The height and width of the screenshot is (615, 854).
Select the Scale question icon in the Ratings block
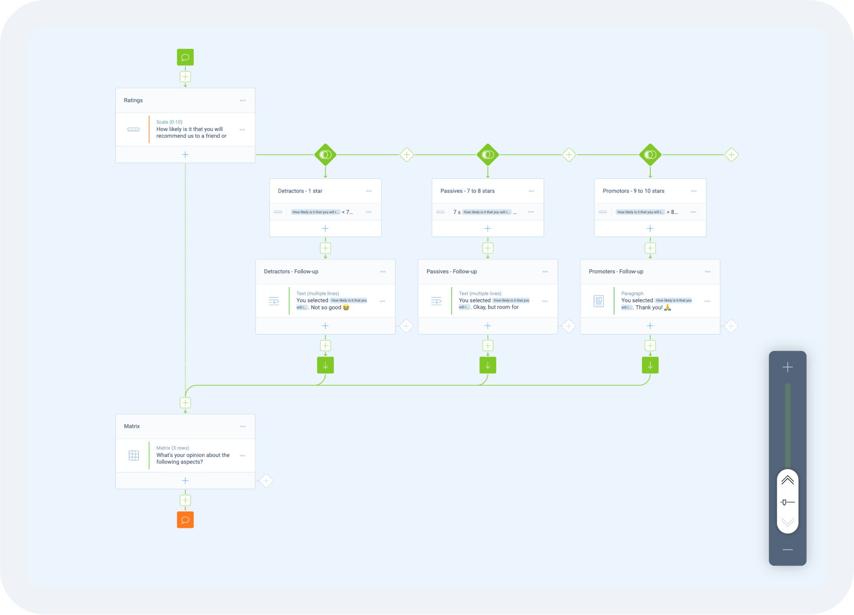pos(133,129)
